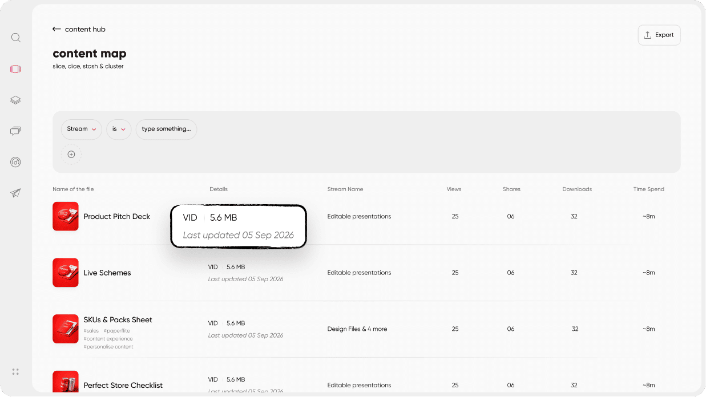Open SKUs & Packs Sheet thumbnail

66,329
